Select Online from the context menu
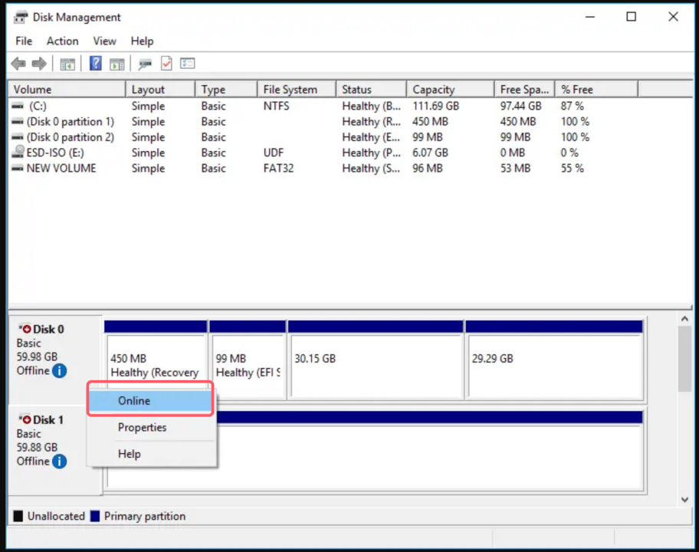This screenshot has width=699, height=552. 134,400
